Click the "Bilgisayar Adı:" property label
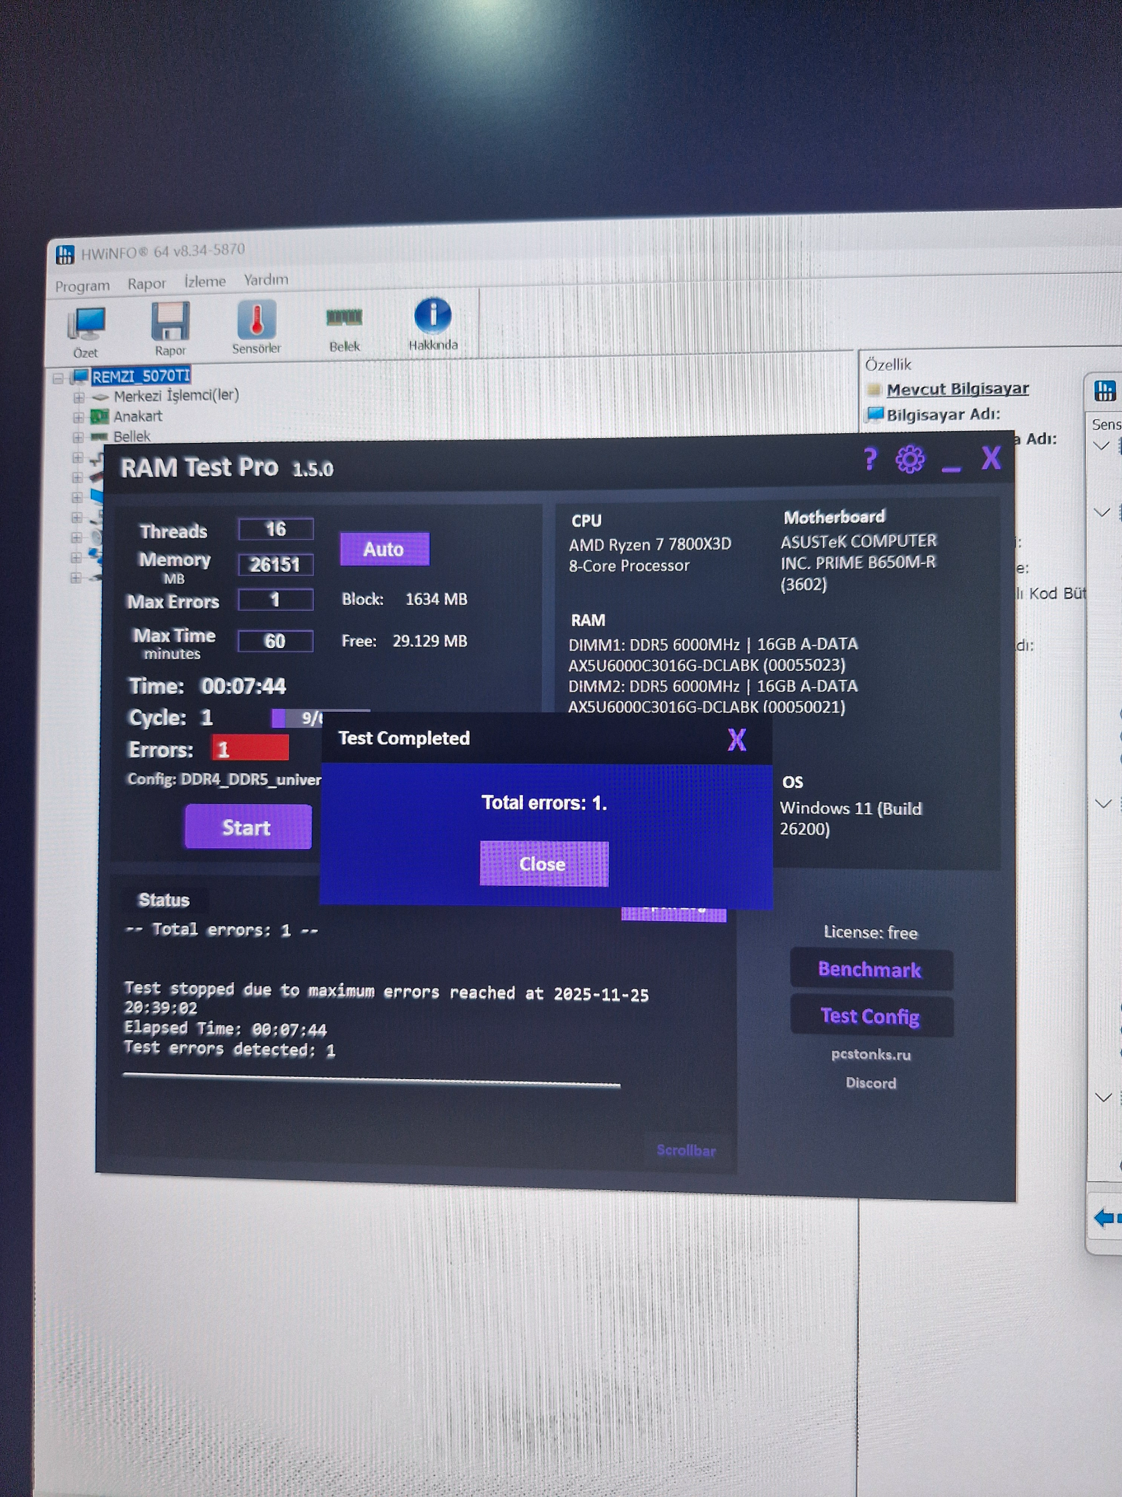This screenshot has height=1497, width=1122. tap(943, 414)
